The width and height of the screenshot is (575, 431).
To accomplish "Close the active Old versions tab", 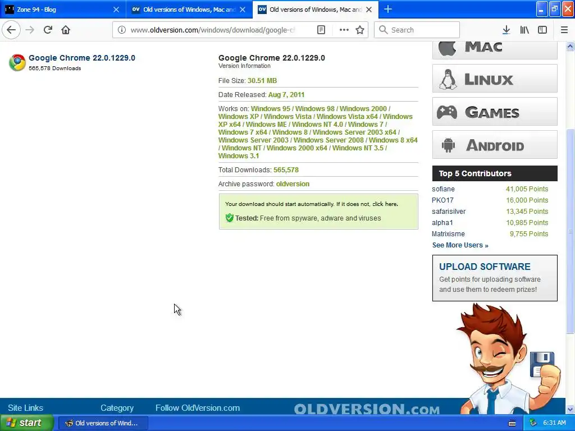I will (x=369, y=10).
